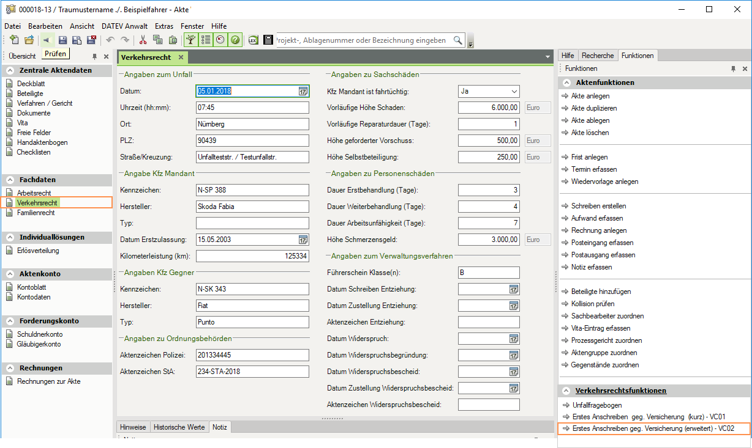Collapse the Fachdaten section
Viewport: 752px width, 448px height.
10,180
